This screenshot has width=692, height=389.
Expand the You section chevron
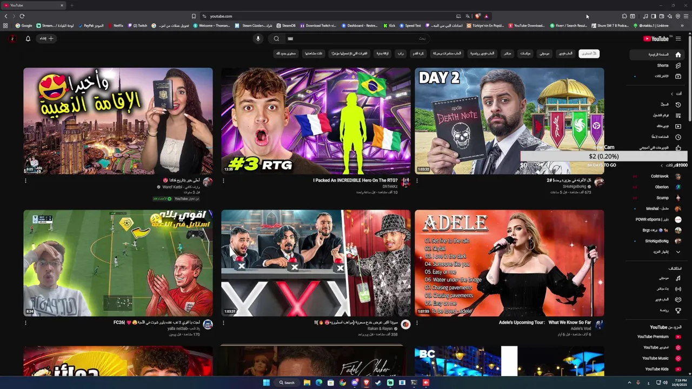(672, 93)
